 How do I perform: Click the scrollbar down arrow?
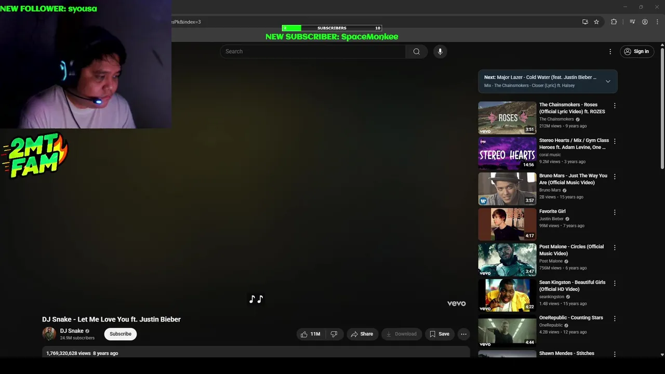pos(662,354)
